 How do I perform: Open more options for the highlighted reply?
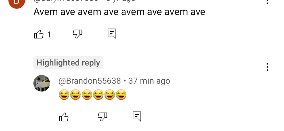coord(267,67)
